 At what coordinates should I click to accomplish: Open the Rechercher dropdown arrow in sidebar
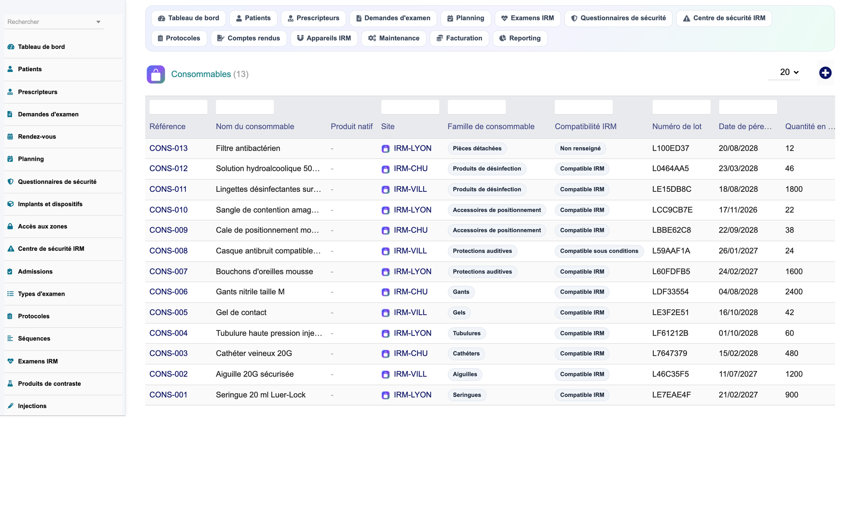[x=98, y=22]
